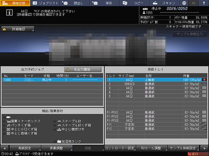
Task: Go to previous menu page with left arrow
Action: (4, 148)
